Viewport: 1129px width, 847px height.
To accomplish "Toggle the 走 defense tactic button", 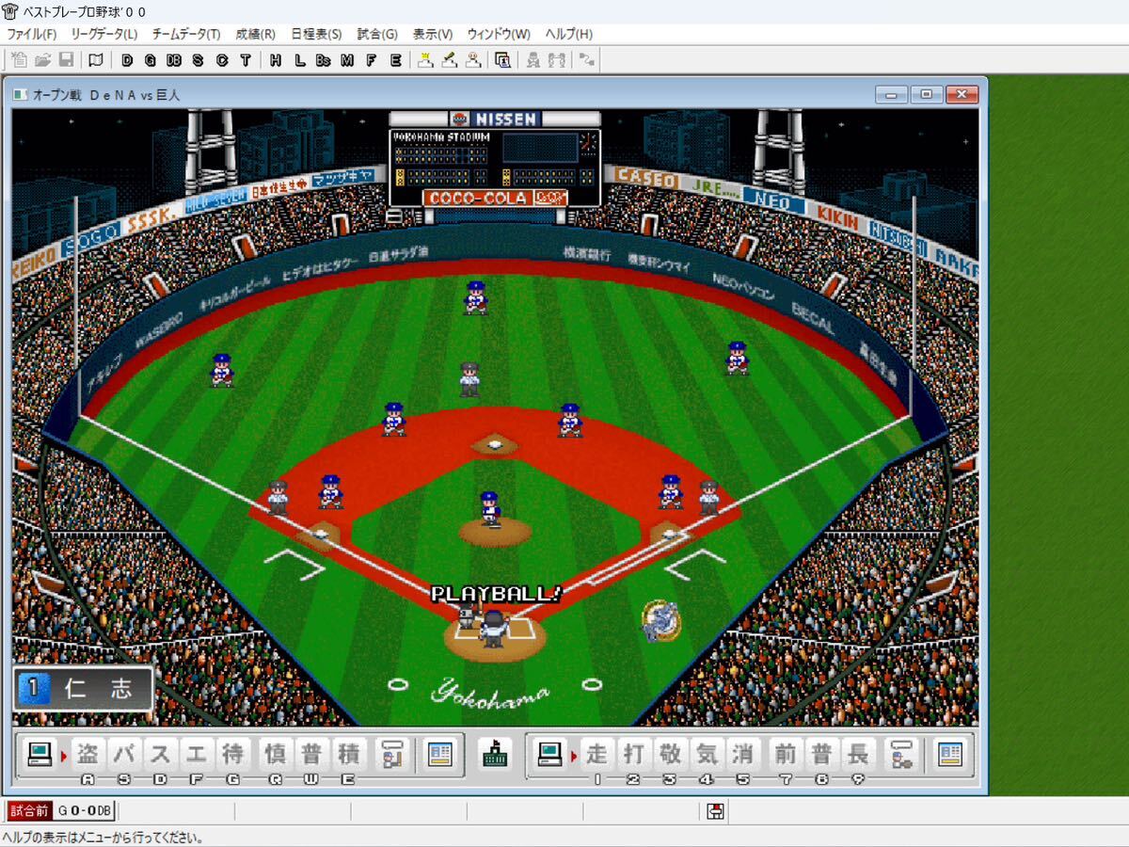I will [x=596, y=754].
